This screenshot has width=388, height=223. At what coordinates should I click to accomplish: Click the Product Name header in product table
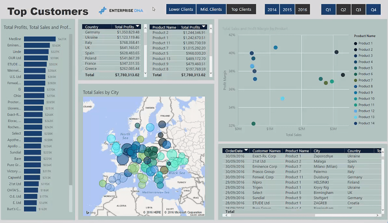(164, 27)
